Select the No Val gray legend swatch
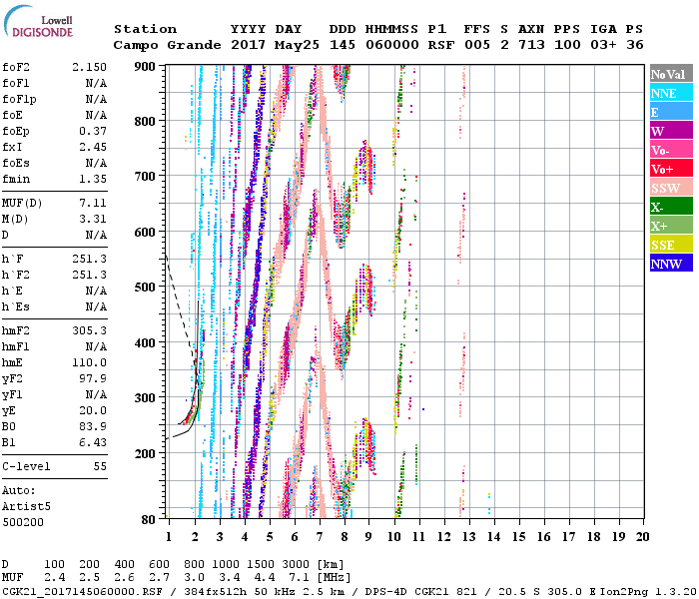The image size is (699, 599). pos(671,74)
